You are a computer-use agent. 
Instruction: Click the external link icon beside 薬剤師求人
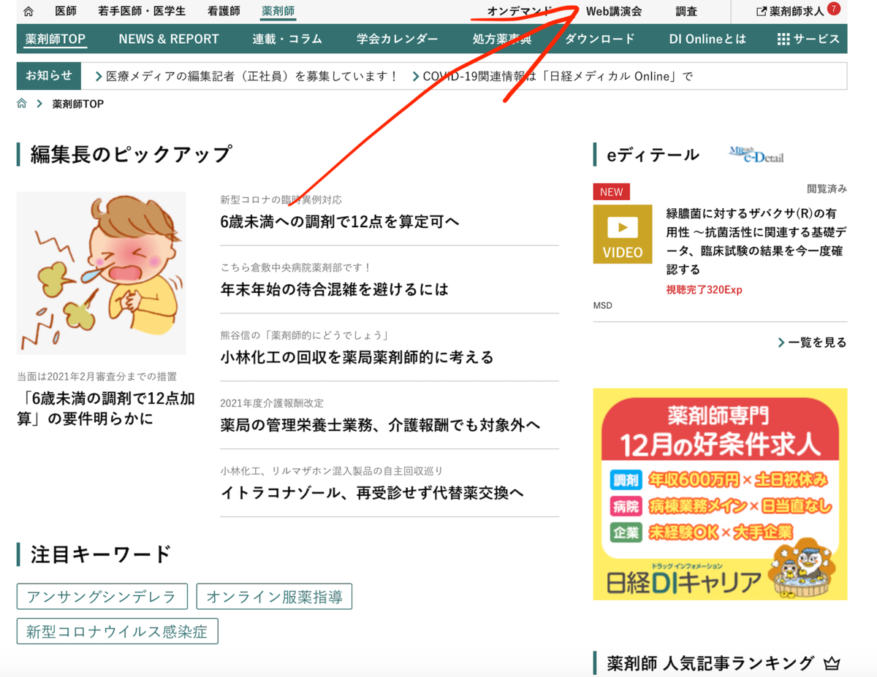tap(762, 12)
